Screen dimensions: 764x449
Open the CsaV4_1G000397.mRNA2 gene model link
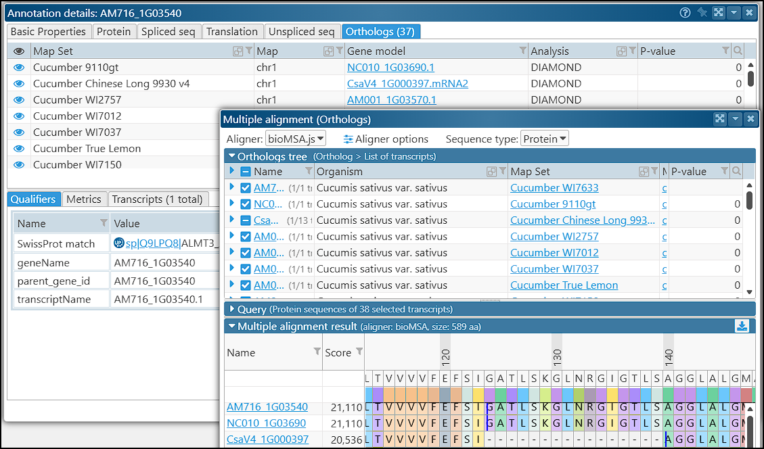(407, 84)
